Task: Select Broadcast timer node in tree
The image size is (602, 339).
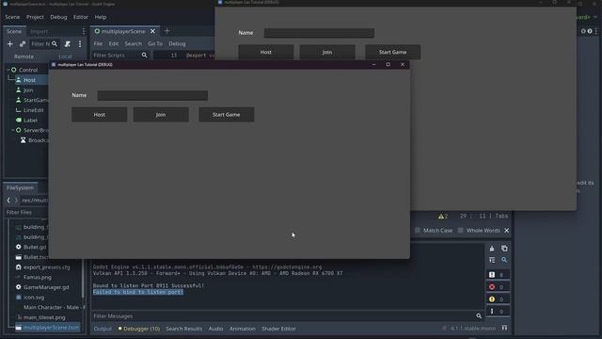Action: [38, 140]
